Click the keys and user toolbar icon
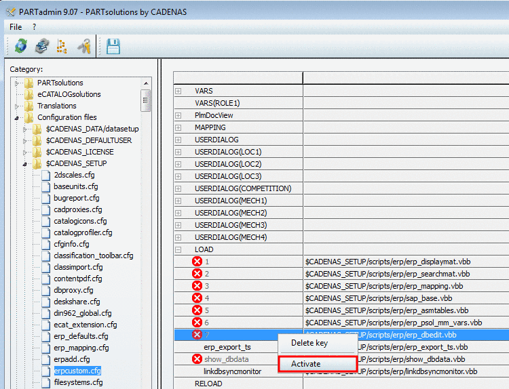Screen dimensions: 509x389 tap(84, 46)
